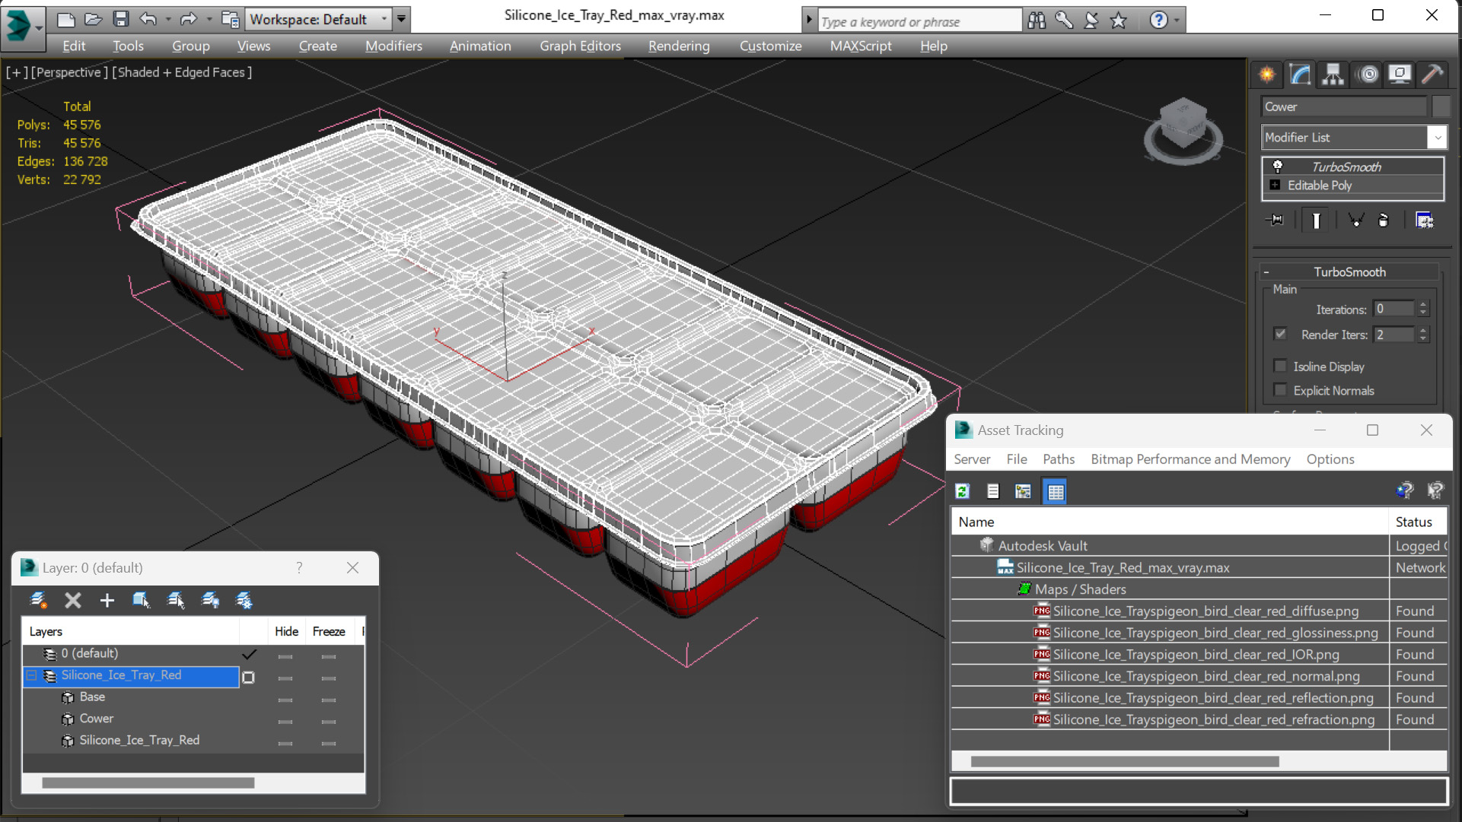Open the MAXScript menu
The image size is (1462, 822).
tap(861, 46)
